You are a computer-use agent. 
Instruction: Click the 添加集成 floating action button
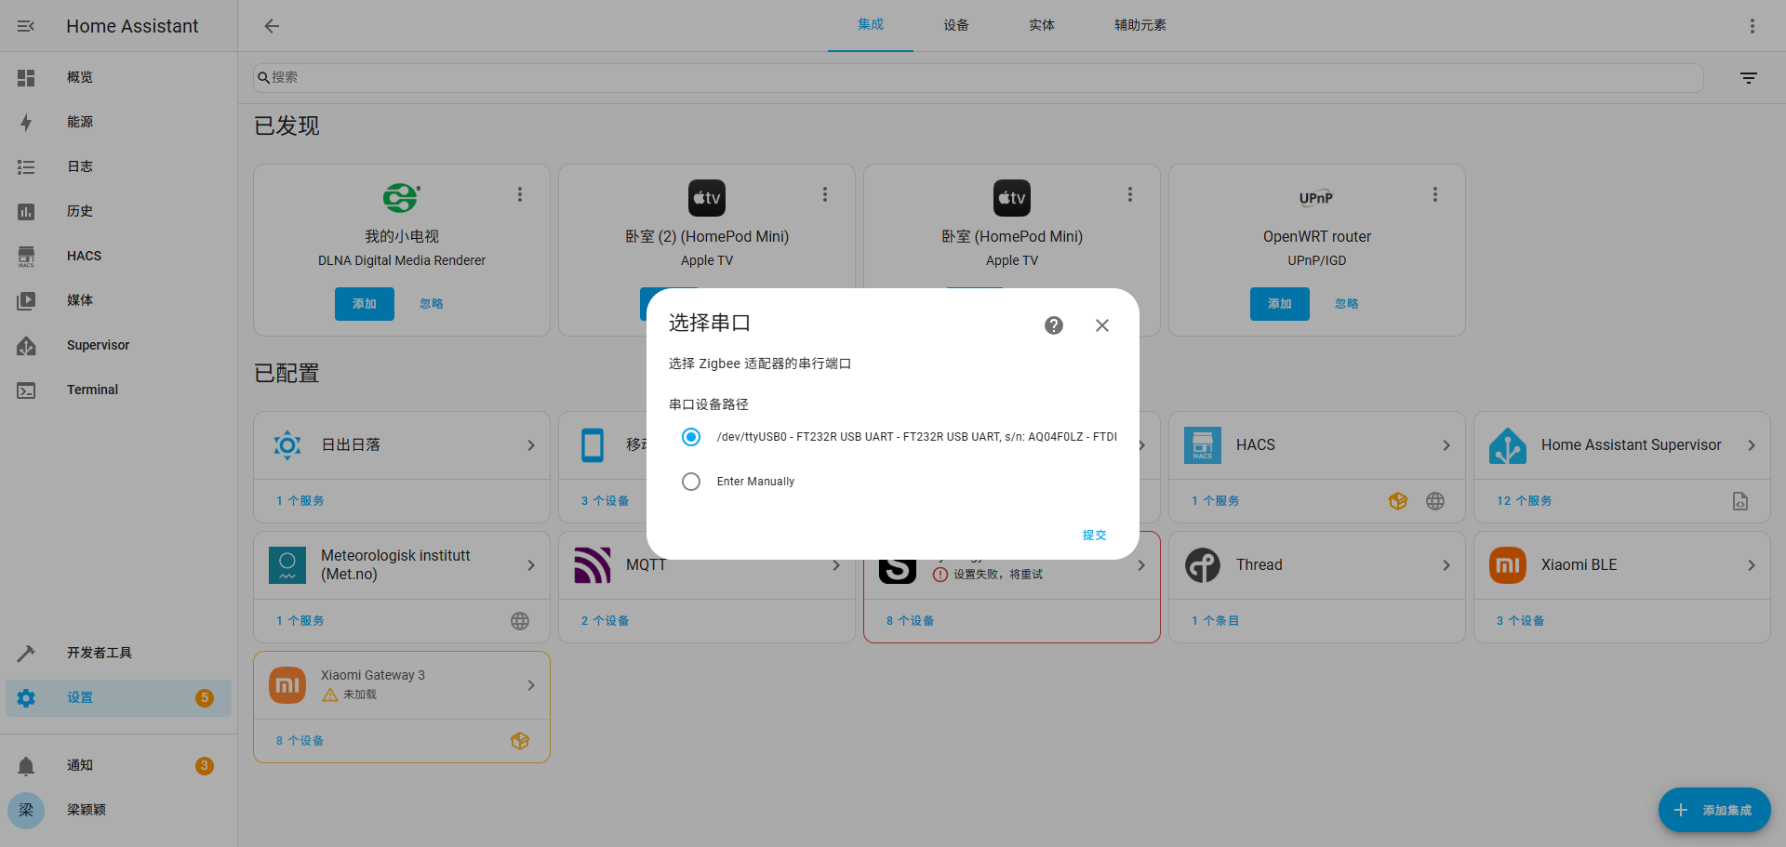pos(1714,810)
